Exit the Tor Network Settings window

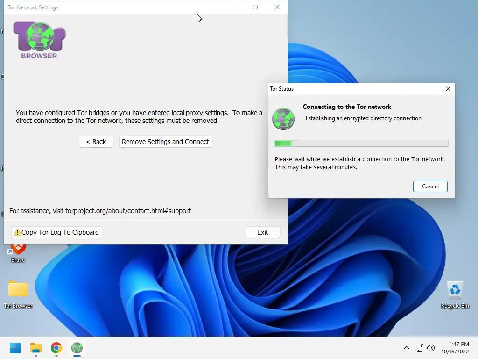[262, 232]
